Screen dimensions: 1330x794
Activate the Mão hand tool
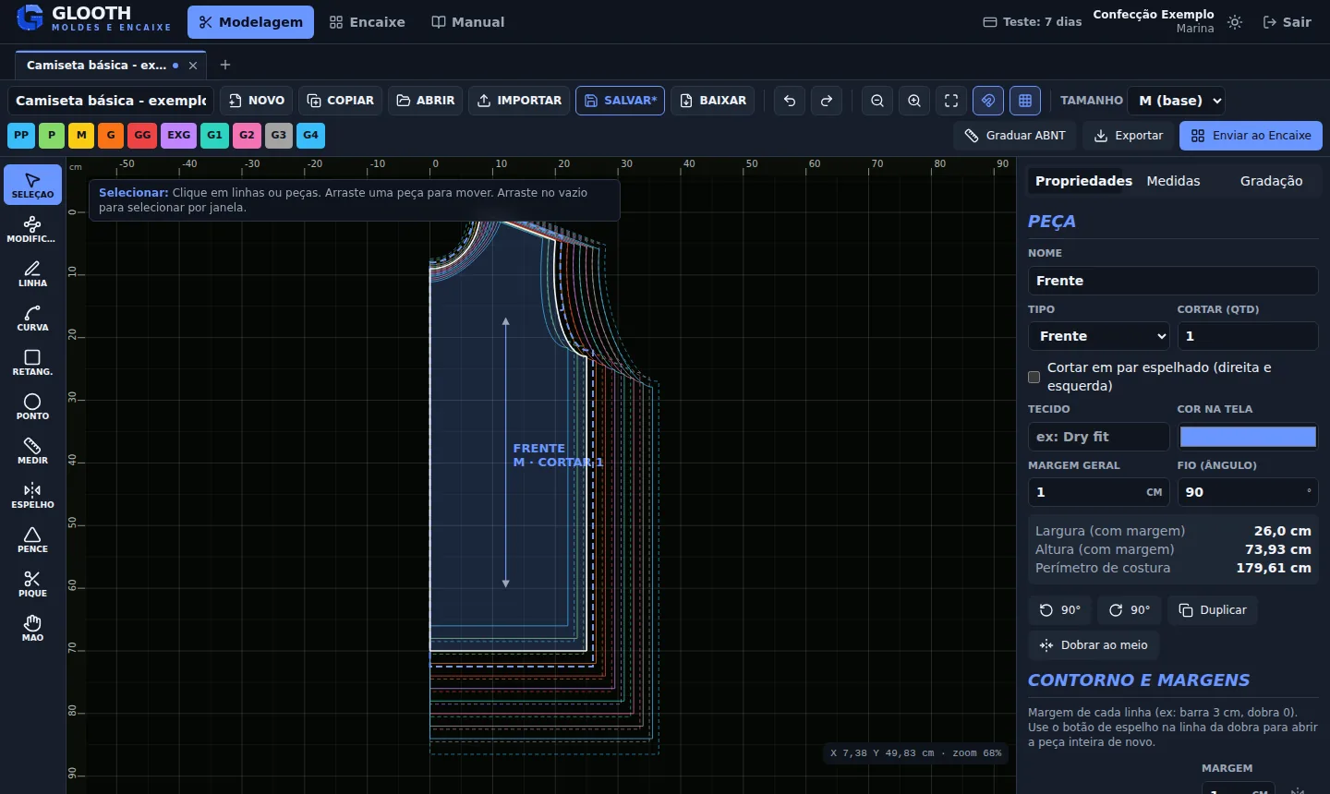pyautogui.click(x=32, y=628)
